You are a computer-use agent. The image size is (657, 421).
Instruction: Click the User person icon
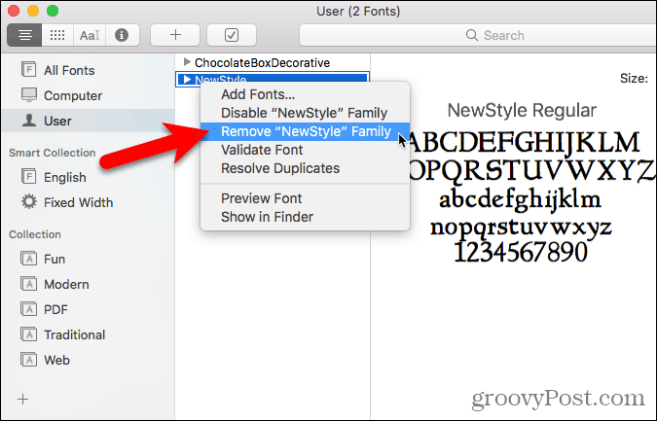[29, 121]
